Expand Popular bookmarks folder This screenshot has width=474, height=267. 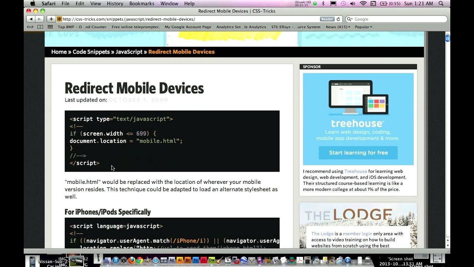[x=363, y=27]
